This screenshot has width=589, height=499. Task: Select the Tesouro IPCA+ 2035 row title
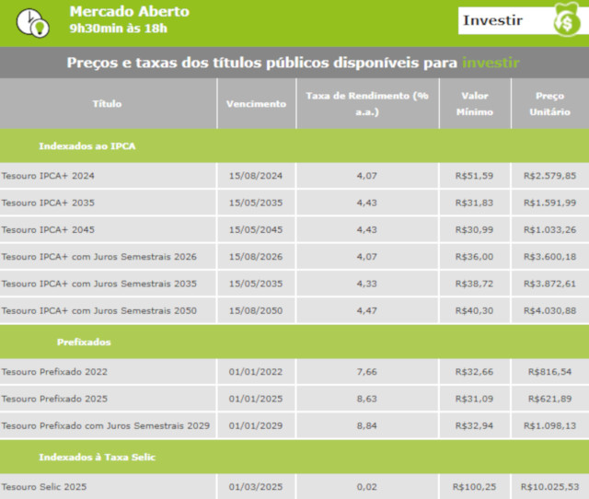pos(48,203)
